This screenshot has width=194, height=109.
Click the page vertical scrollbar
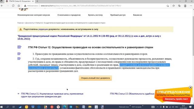click(x=193, y=36)
